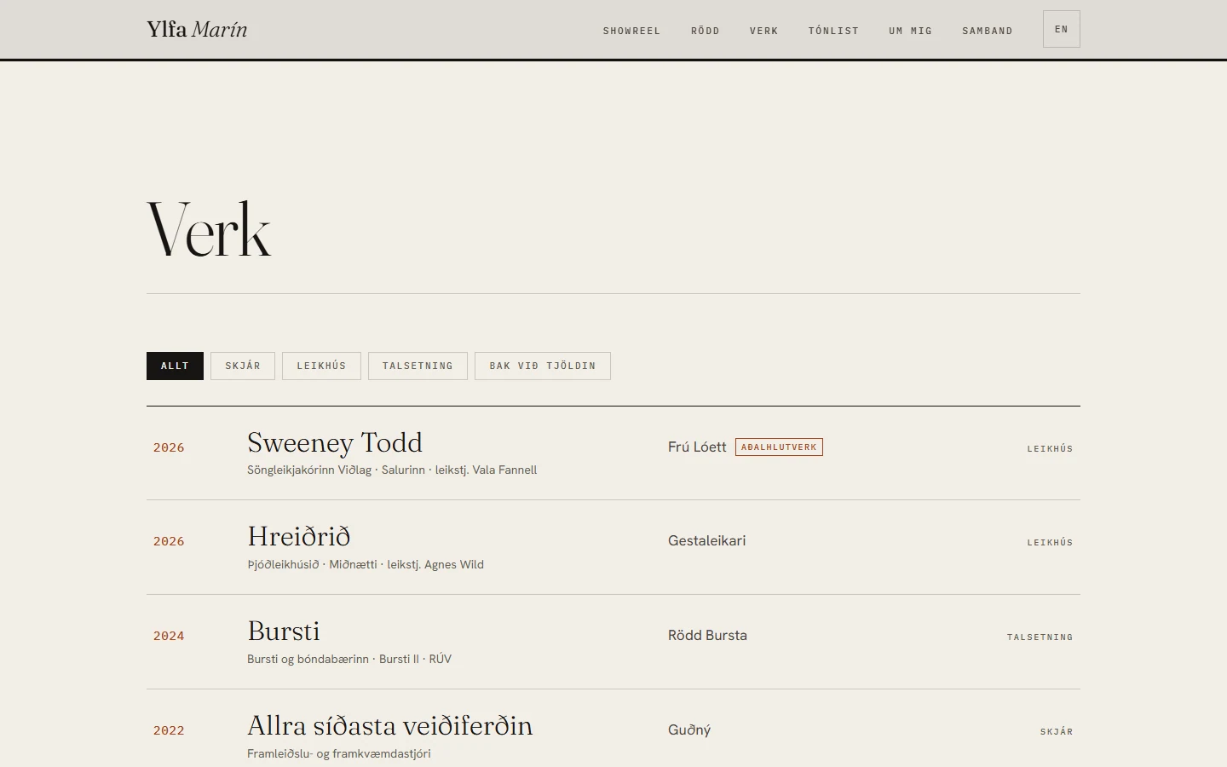Select Verk in the top navigation

[764, 31]
